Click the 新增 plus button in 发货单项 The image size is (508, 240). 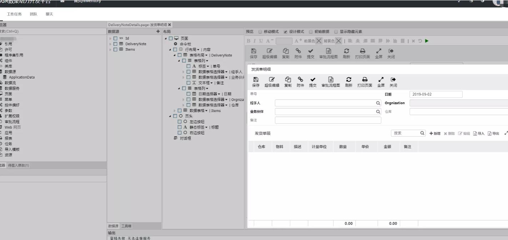click(x=435, y=133)
